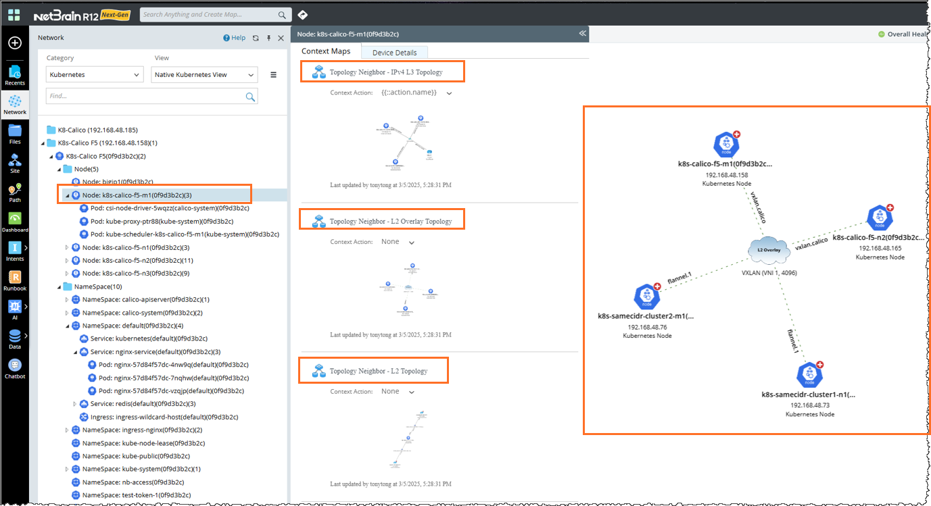Image resolution: width=931 pixels, height=506 pixels.
Task: Open Network pane in the sidebar
Action: tap(14, 105)
